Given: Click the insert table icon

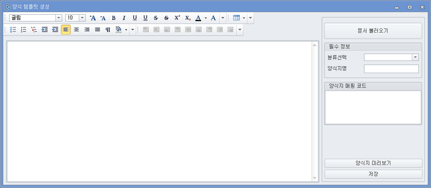Looking at the screenshot, I should pyautogui.click(x=237, y=18).
